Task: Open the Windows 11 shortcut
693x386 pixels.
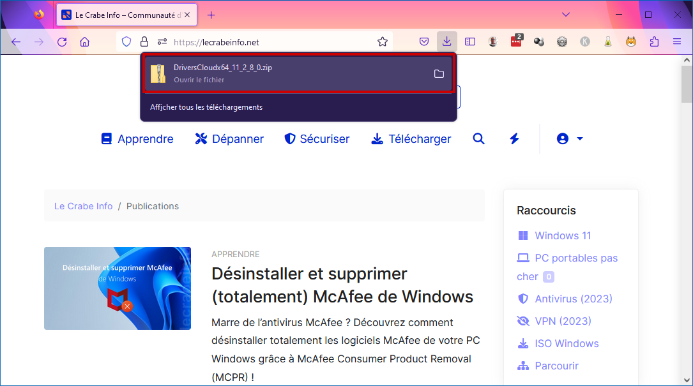Action: click(554, 236)
